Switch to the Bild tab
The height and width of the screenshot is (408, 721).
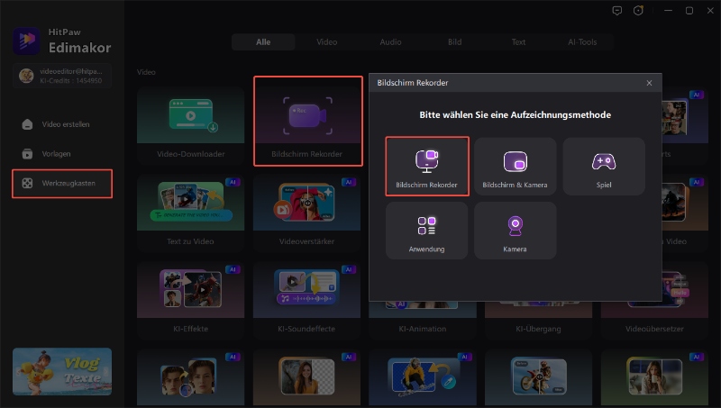[x=454, y=41]
